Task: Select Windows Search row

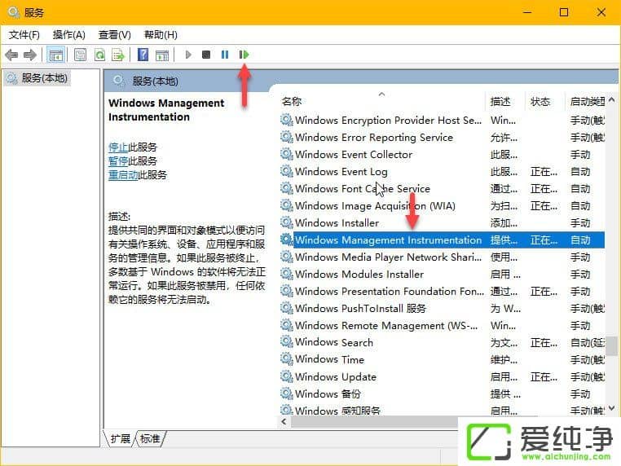Action: click(443, 342)
